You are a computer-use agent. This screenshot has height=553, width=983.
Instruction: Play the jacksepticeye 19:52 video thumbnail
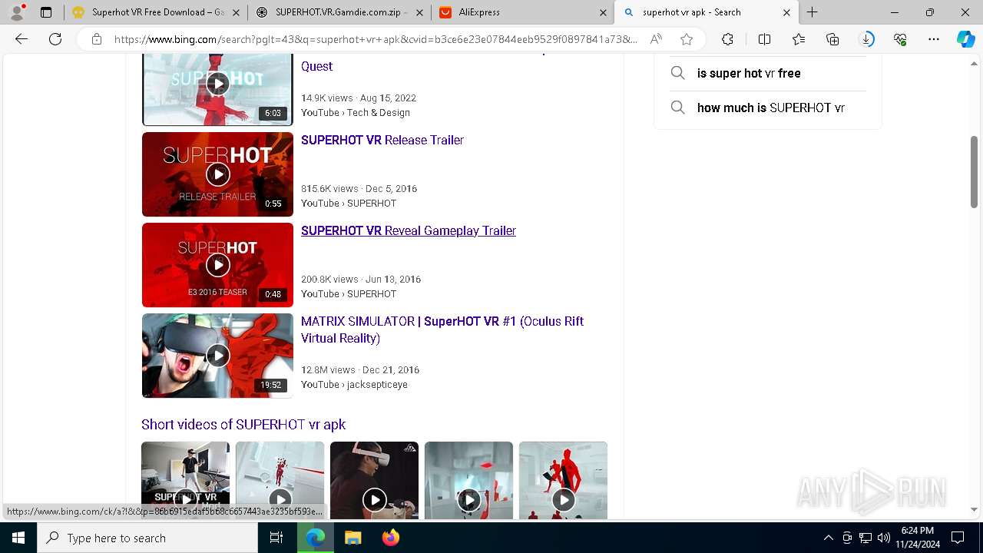click(217, 356)
